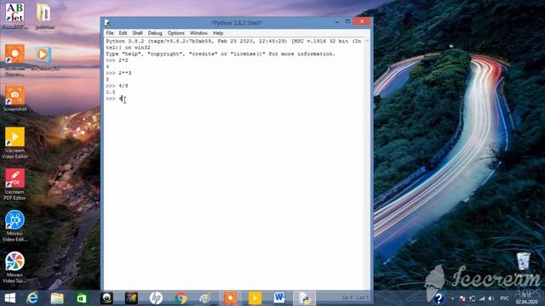This screenshot has width=545, height=306.
Task: Open the Window menu
Action: (198, 33)
